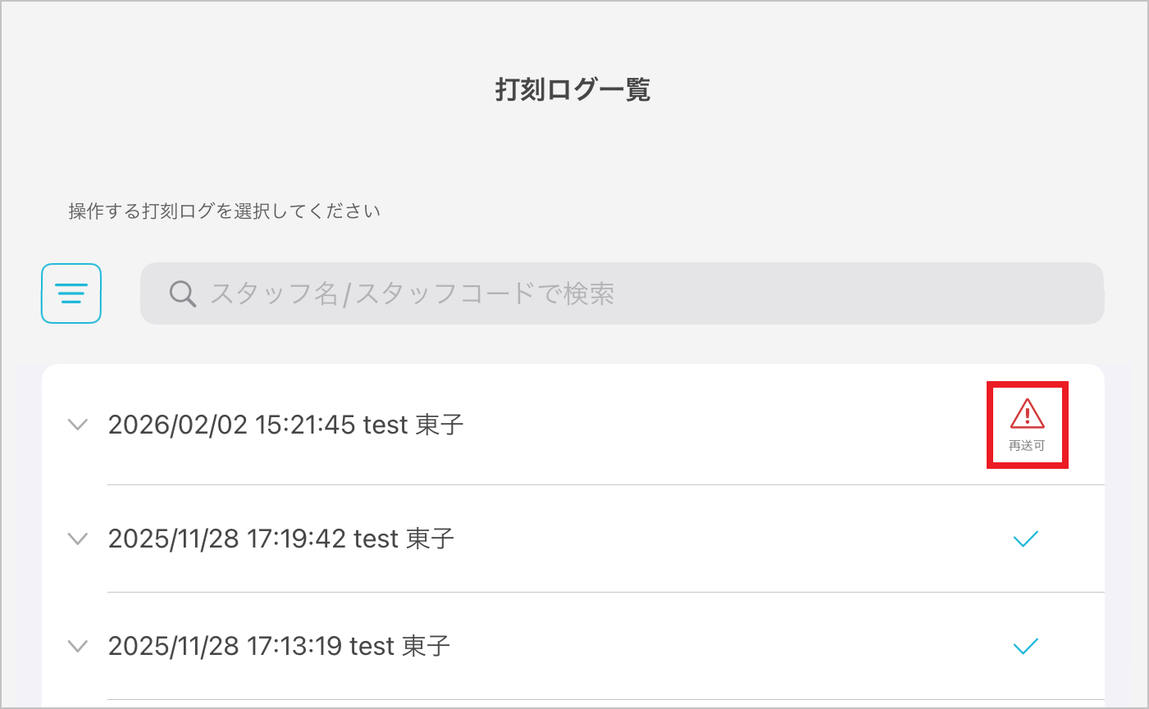Screen dimensions: 1149x709
Task: Select staff name in the 15:21:45 row
Action: (x=413, y=425)
